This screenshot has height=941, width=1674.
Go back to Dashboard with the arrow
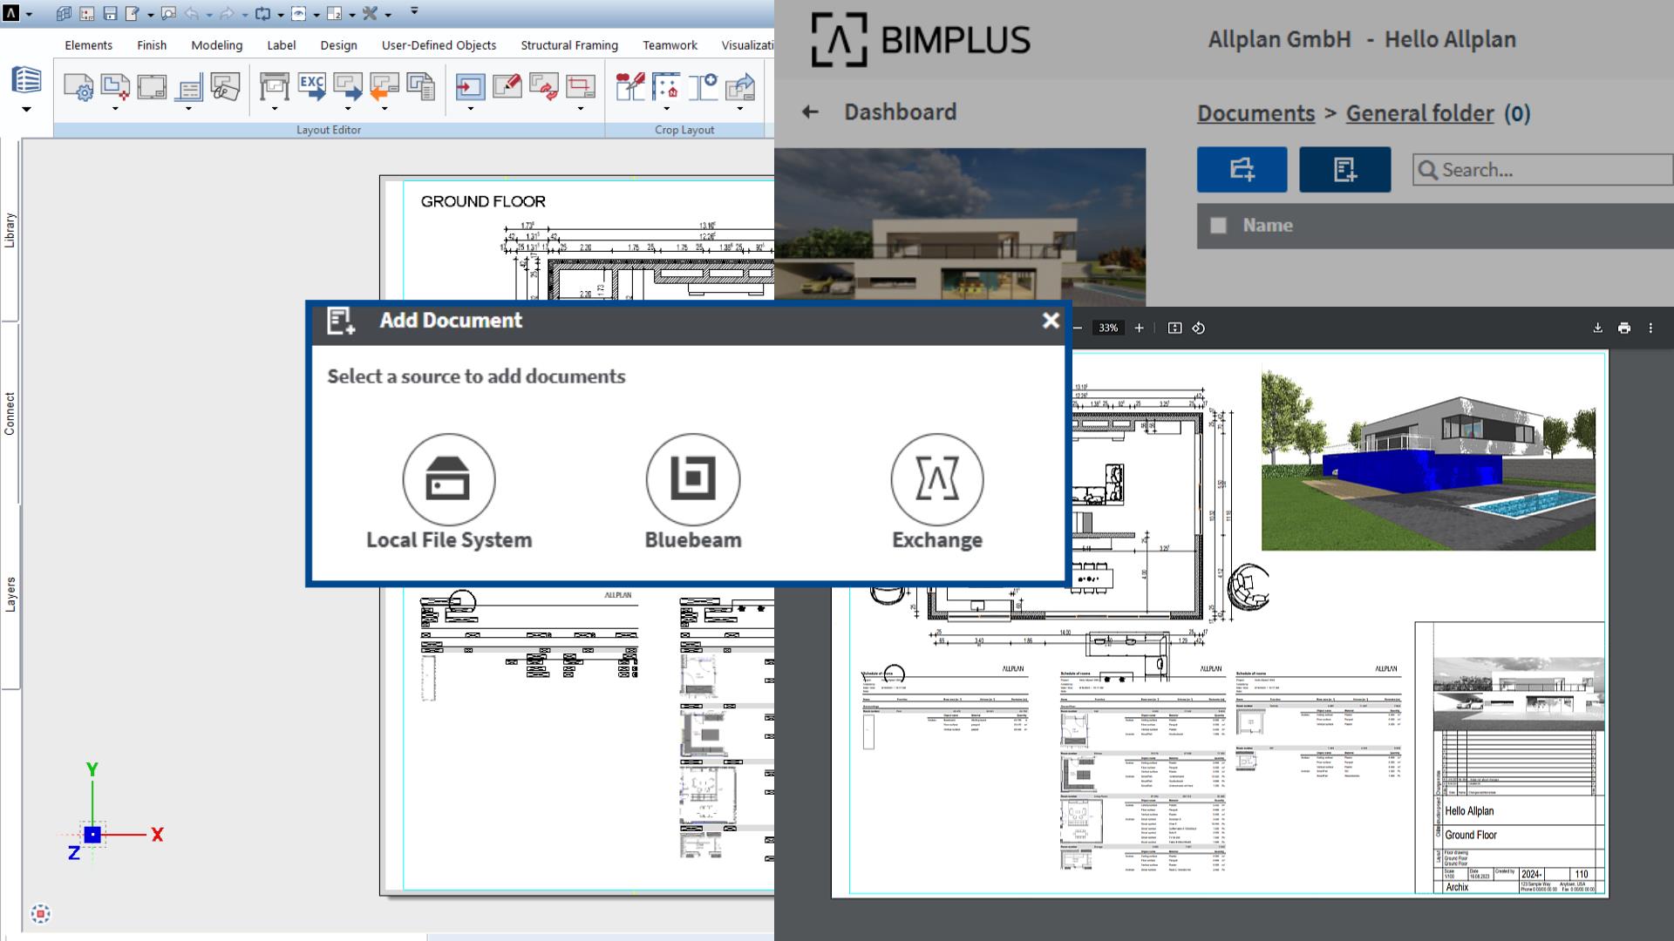point(810,112)
